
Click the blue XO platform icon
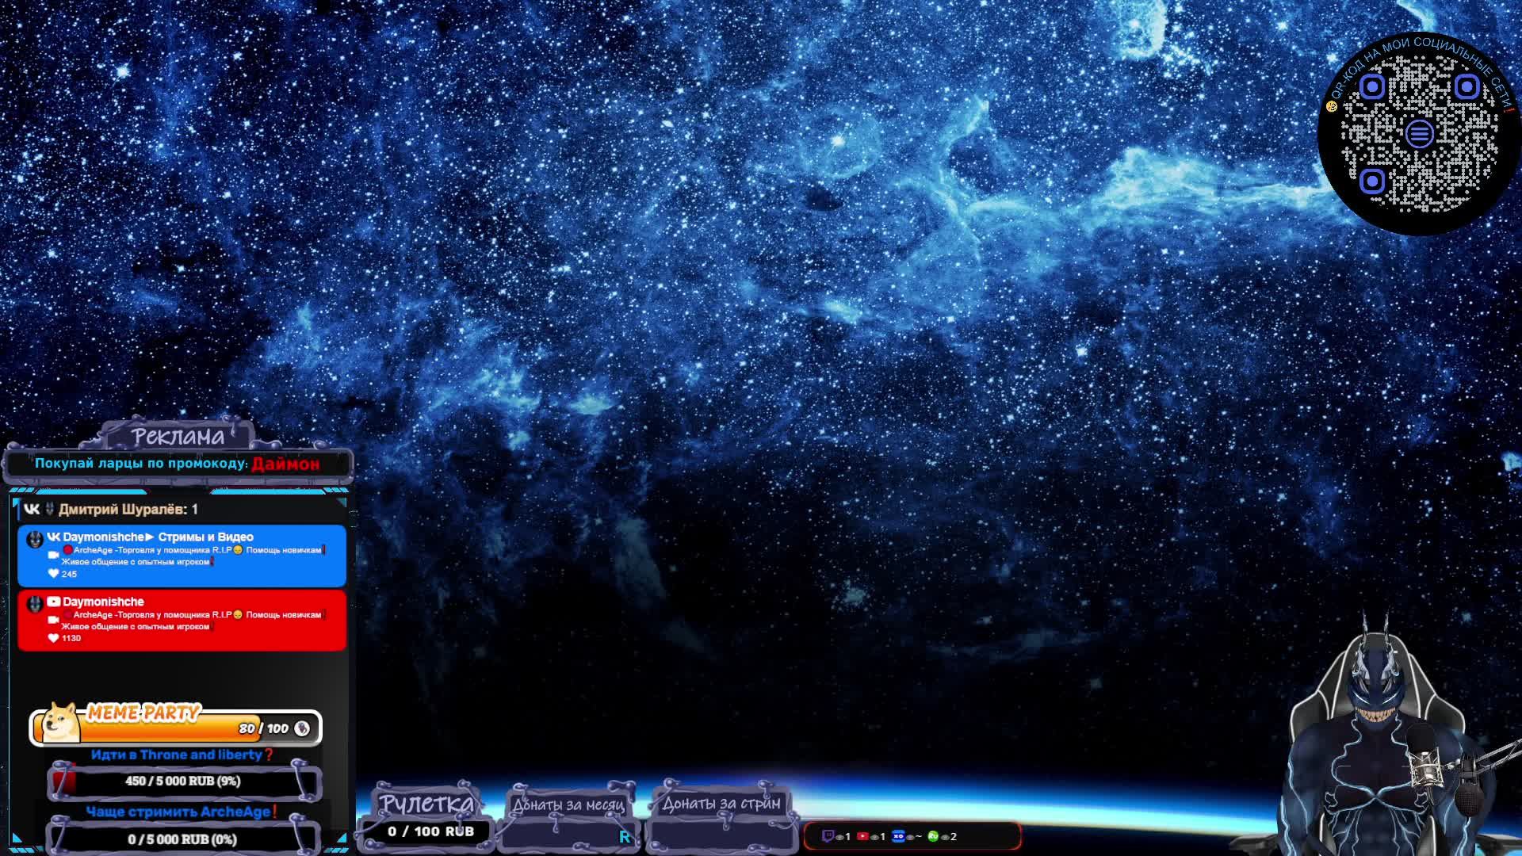898,836
